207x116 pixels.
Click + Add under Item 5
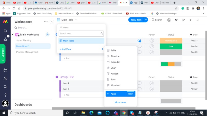67,95
